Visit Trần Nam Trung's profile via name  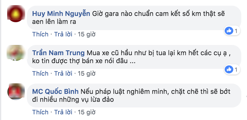(x=58, y=53)
